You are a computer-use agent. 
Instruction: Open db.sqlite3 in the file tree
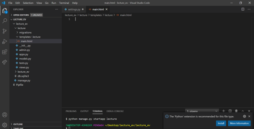tap(36, 76)
